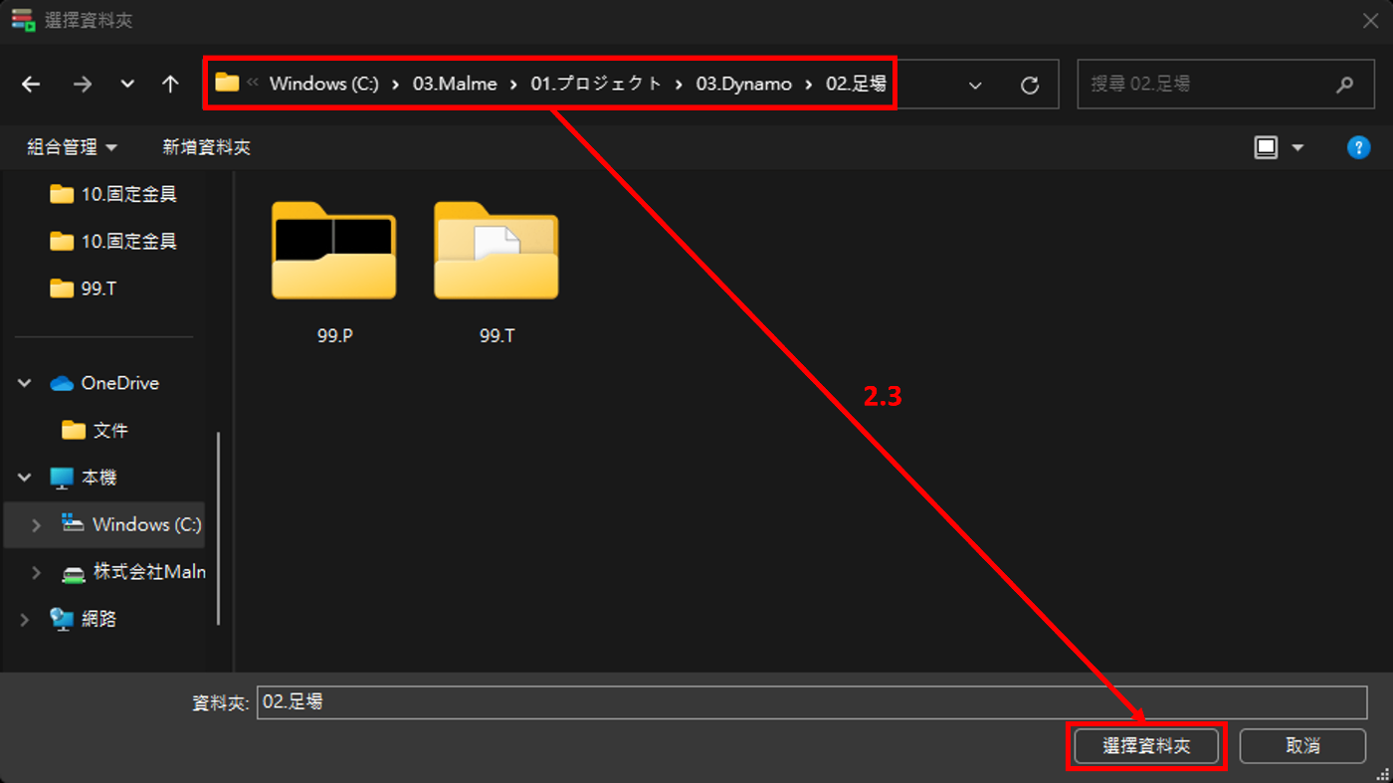Open address bar history dropdown
Image resolution: width=1393 pixels, height=783 pixels.
point(975,85)
